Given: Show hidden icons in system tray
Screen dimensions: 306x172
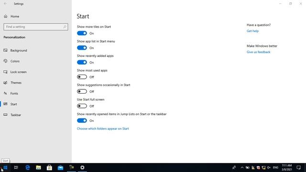Looking at the screenshot, I should coord(242,168).
